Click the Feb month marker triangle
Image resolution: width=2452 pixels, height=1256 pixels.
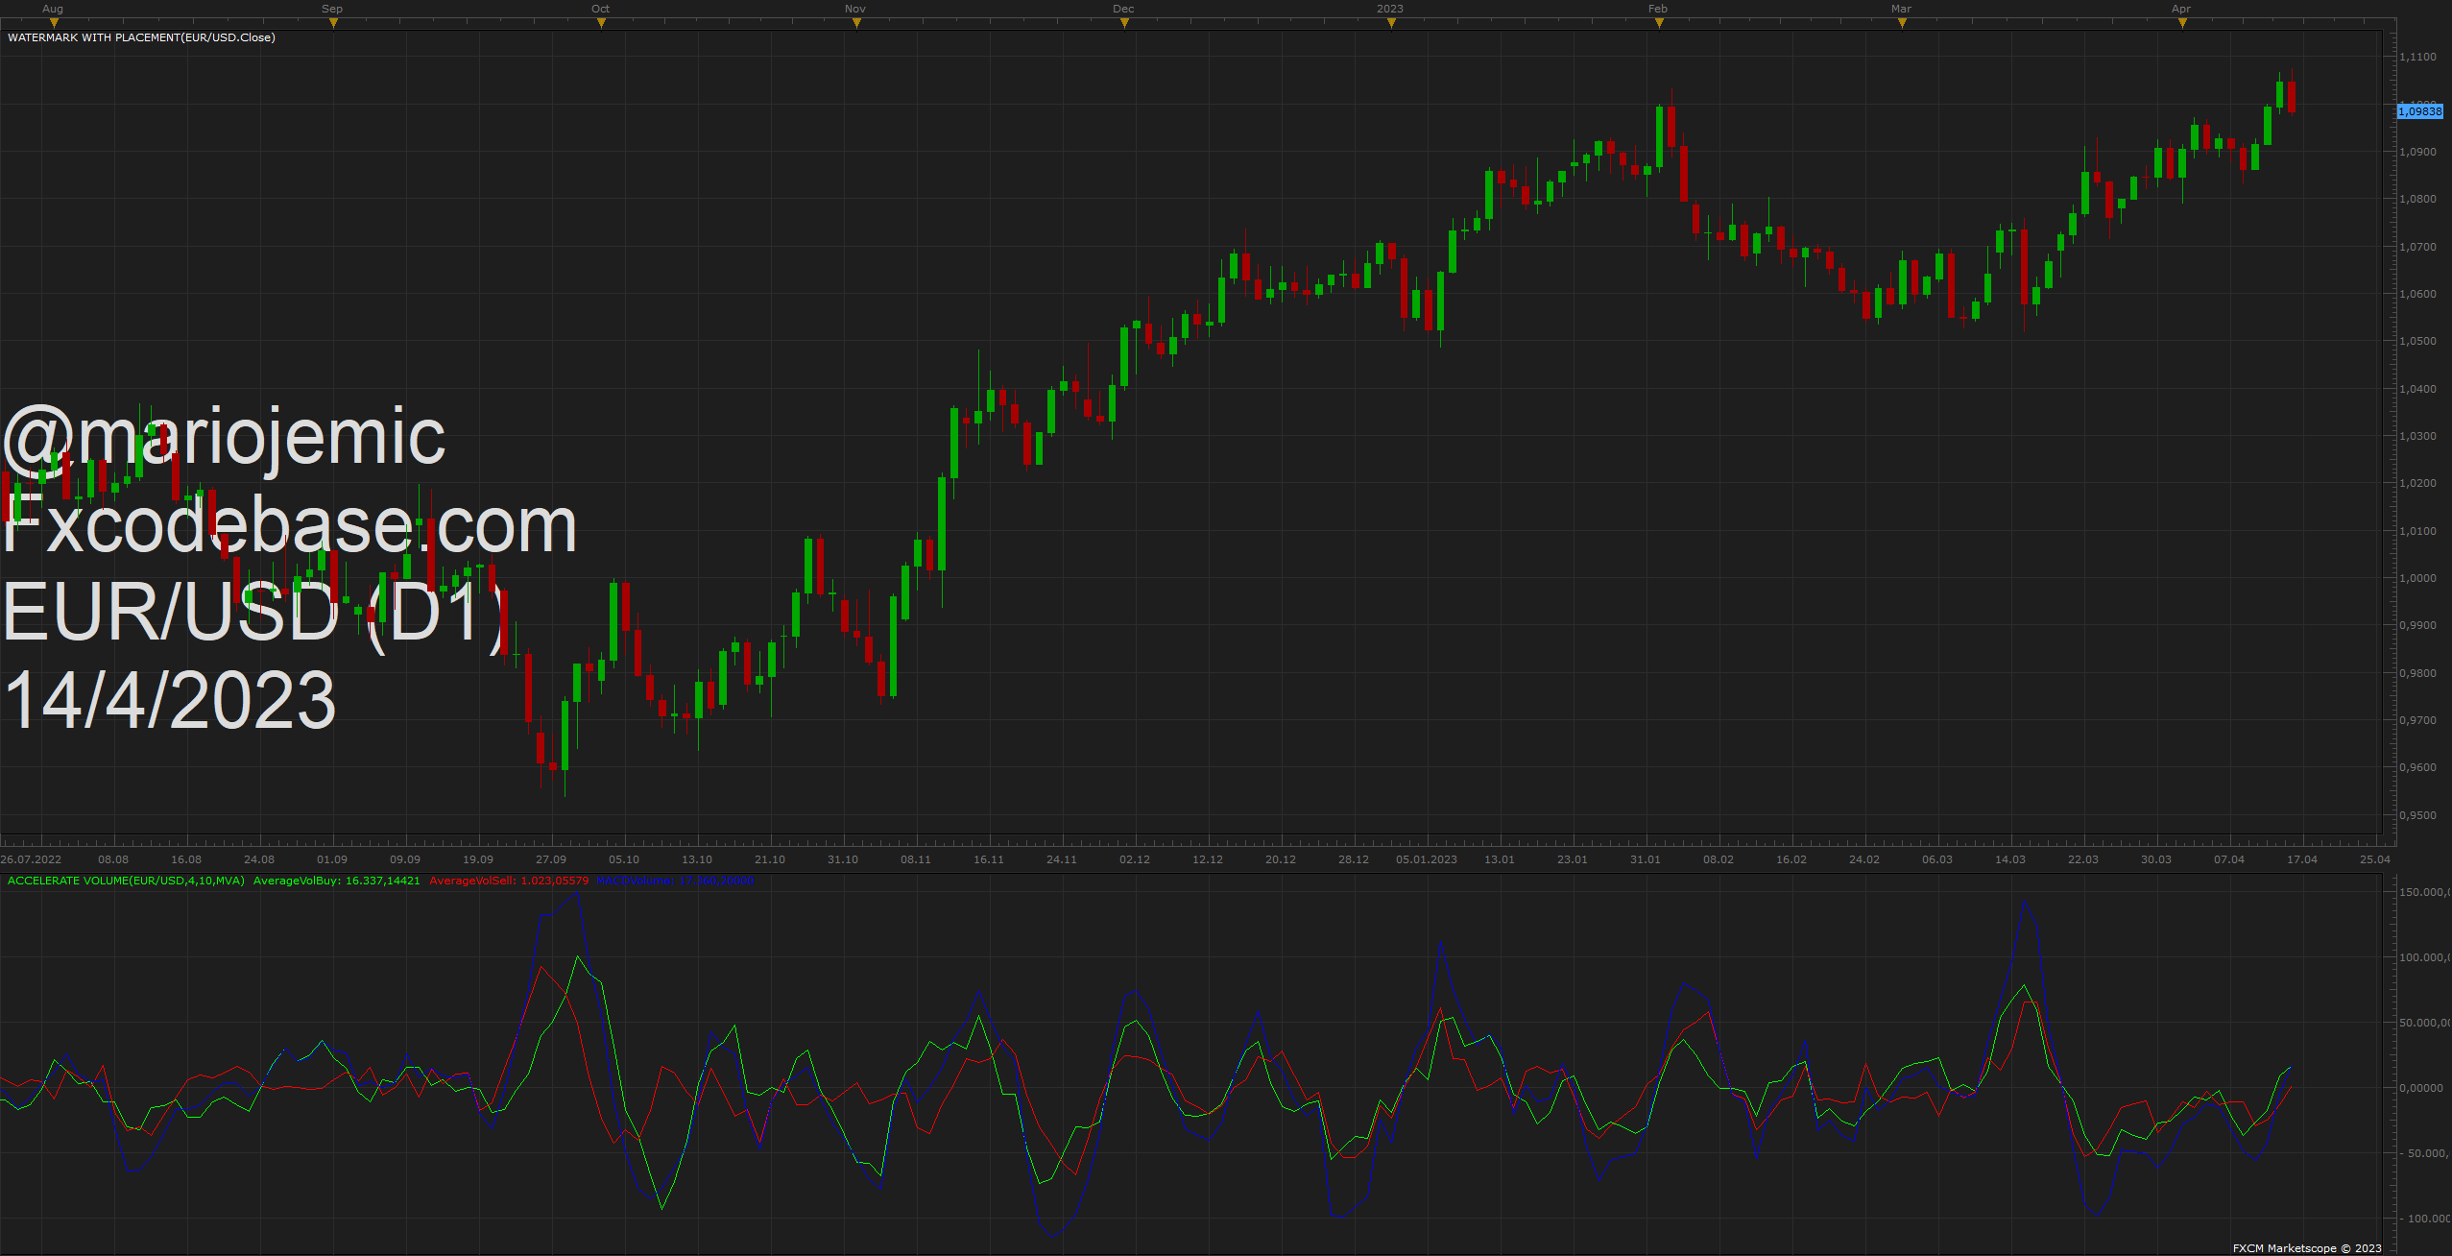point(1659,23)
